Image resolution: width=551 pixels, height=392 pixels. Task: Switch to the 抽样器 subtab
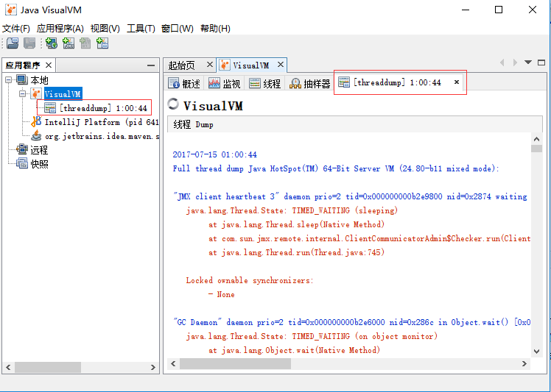click(x=310, y=84)
